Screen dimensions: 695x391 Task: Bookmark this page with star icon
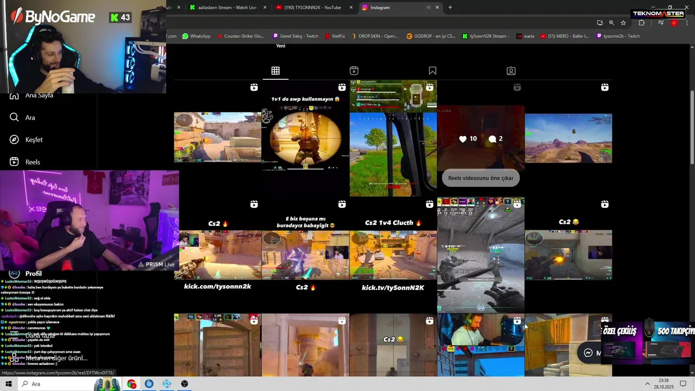point(623,23)
